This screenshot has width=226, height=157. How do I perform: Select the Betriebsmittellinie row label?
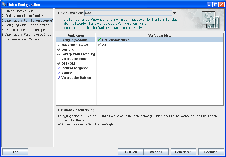pos(116,40)
